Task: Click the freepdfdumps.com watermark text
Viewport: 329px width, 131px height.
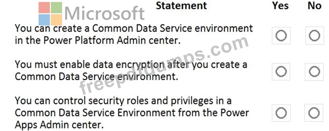Action: click(x=164, y=68)
